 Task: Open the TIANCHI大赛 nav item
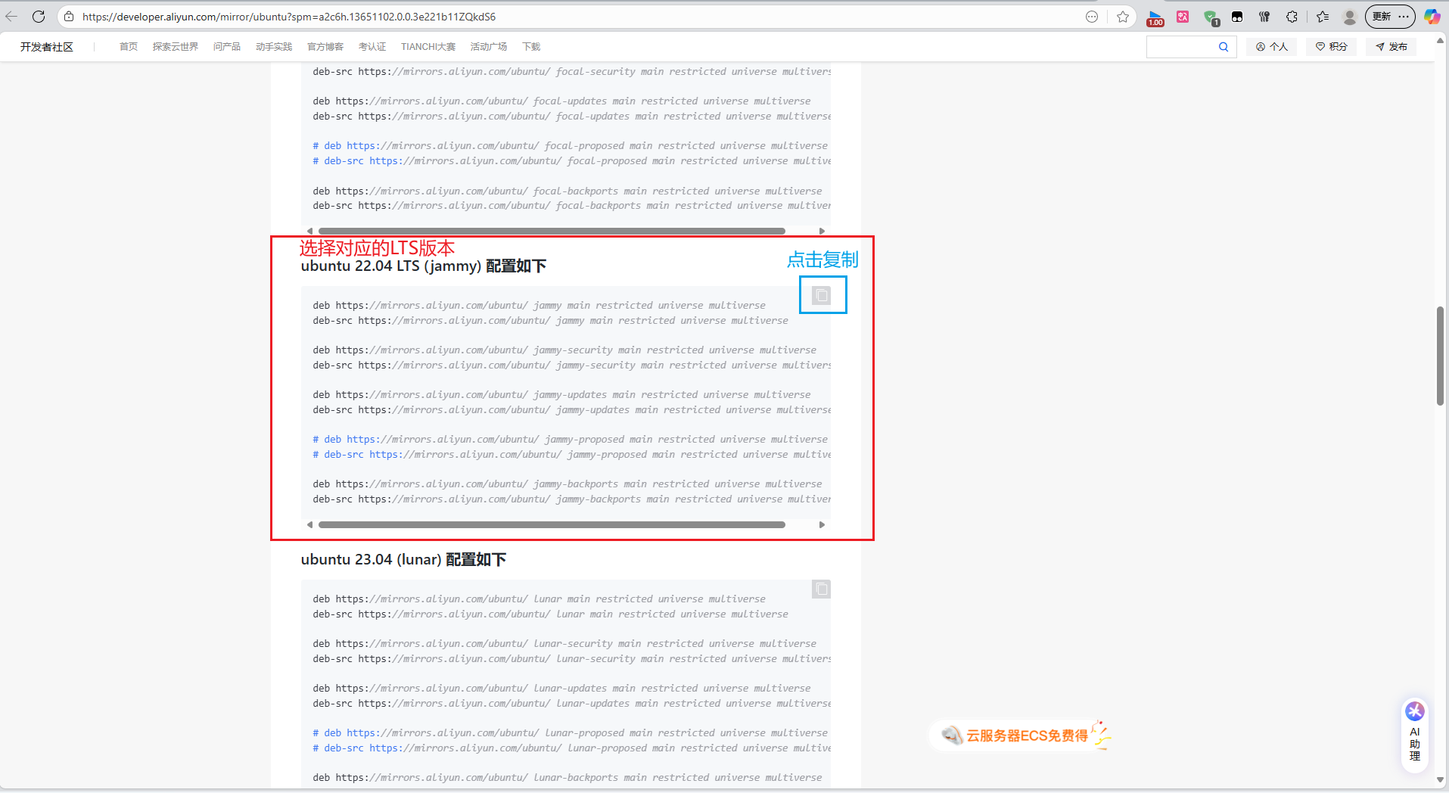pos(428,47)
